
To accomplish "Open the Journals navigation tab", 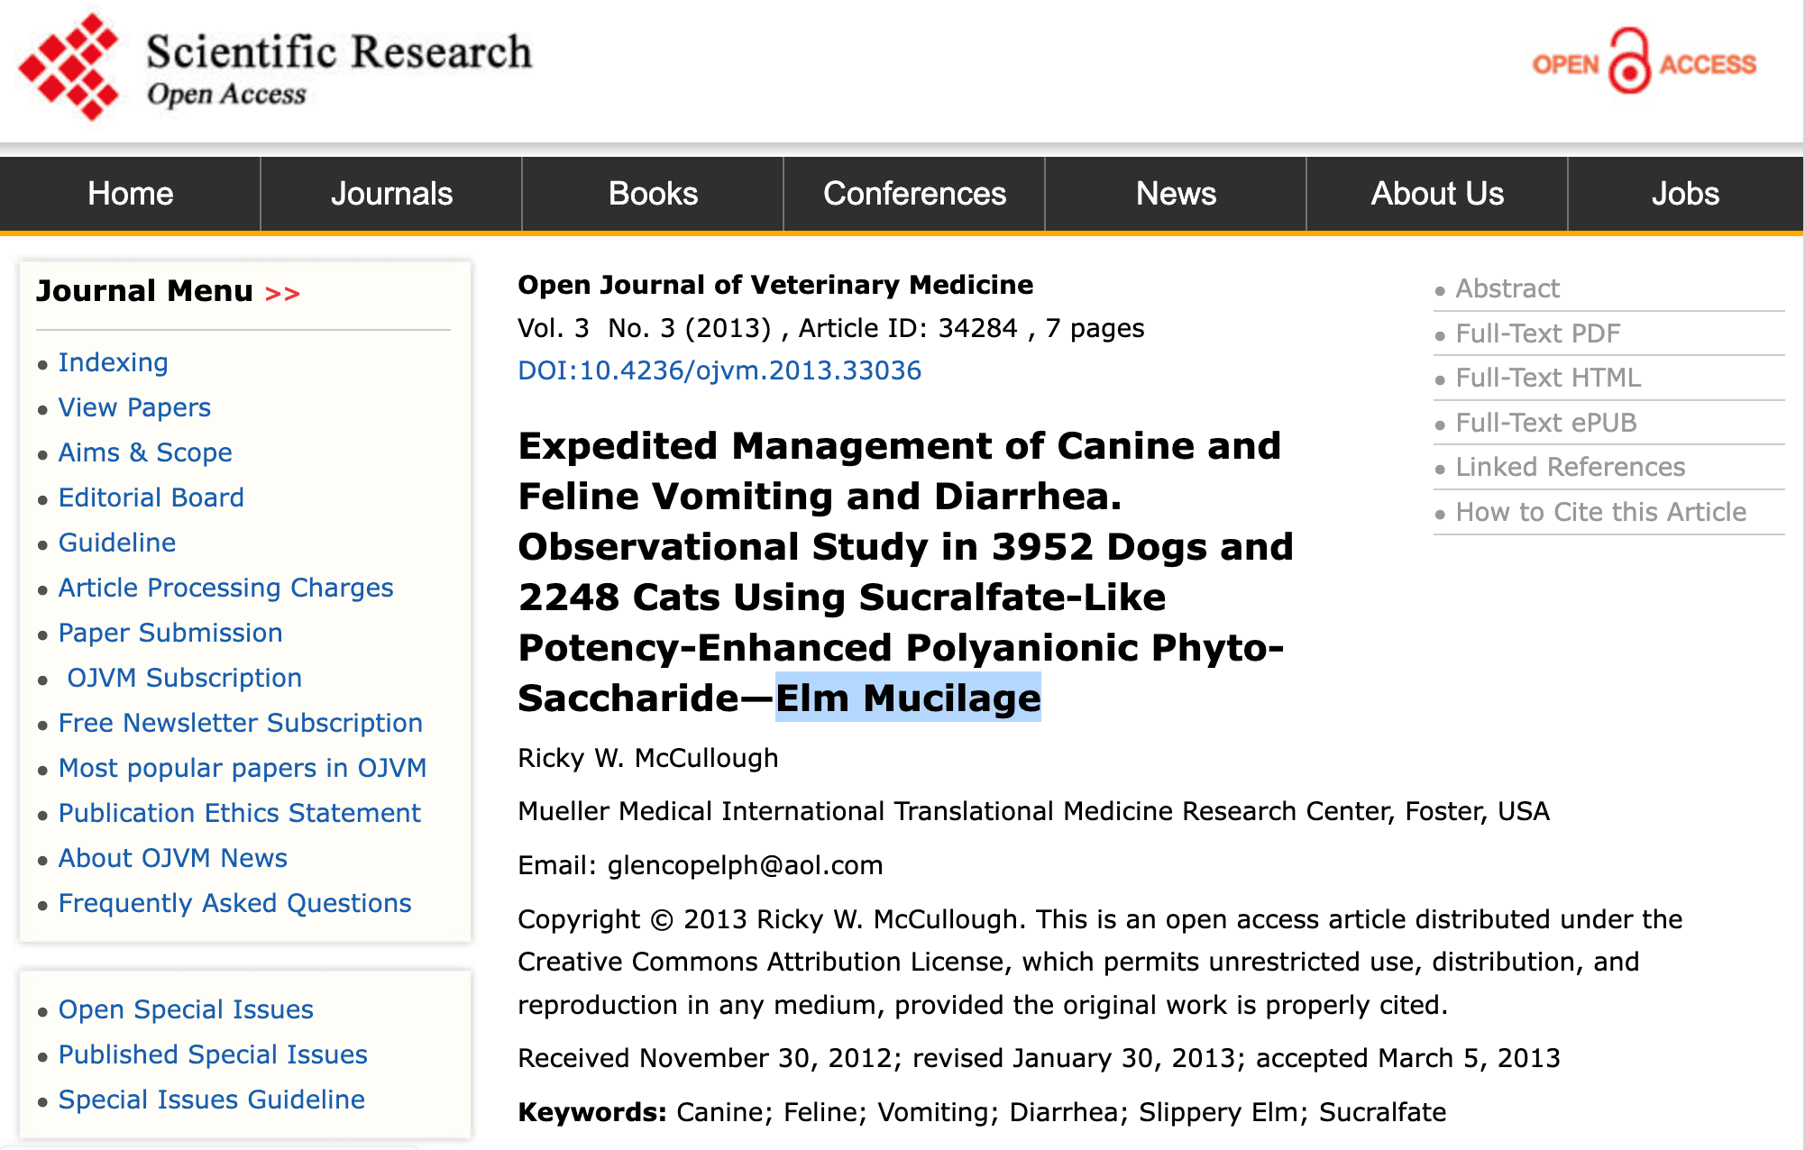I will click(x=391, y=194).
